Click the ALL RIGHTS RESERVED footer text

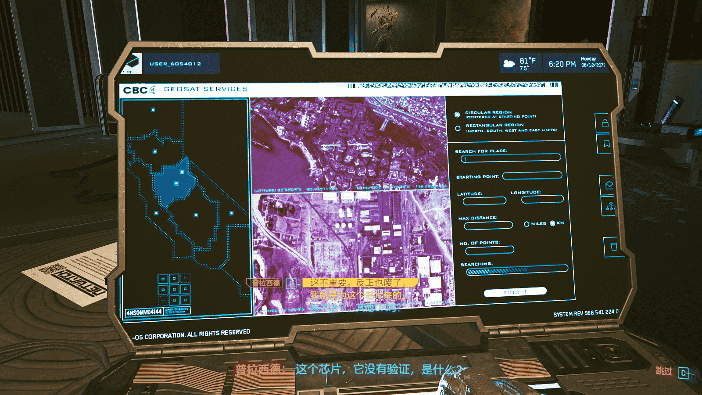click(218, 333)
